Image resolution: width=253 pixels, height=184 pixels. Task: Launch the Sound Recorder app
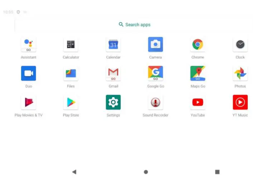(x=156, y=102)
